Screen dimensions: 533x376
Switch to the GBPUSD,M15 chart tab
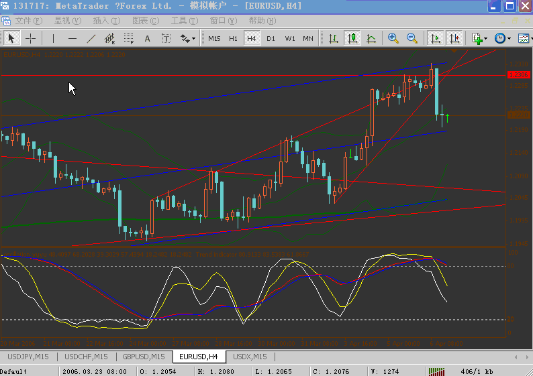coord(144,357)
